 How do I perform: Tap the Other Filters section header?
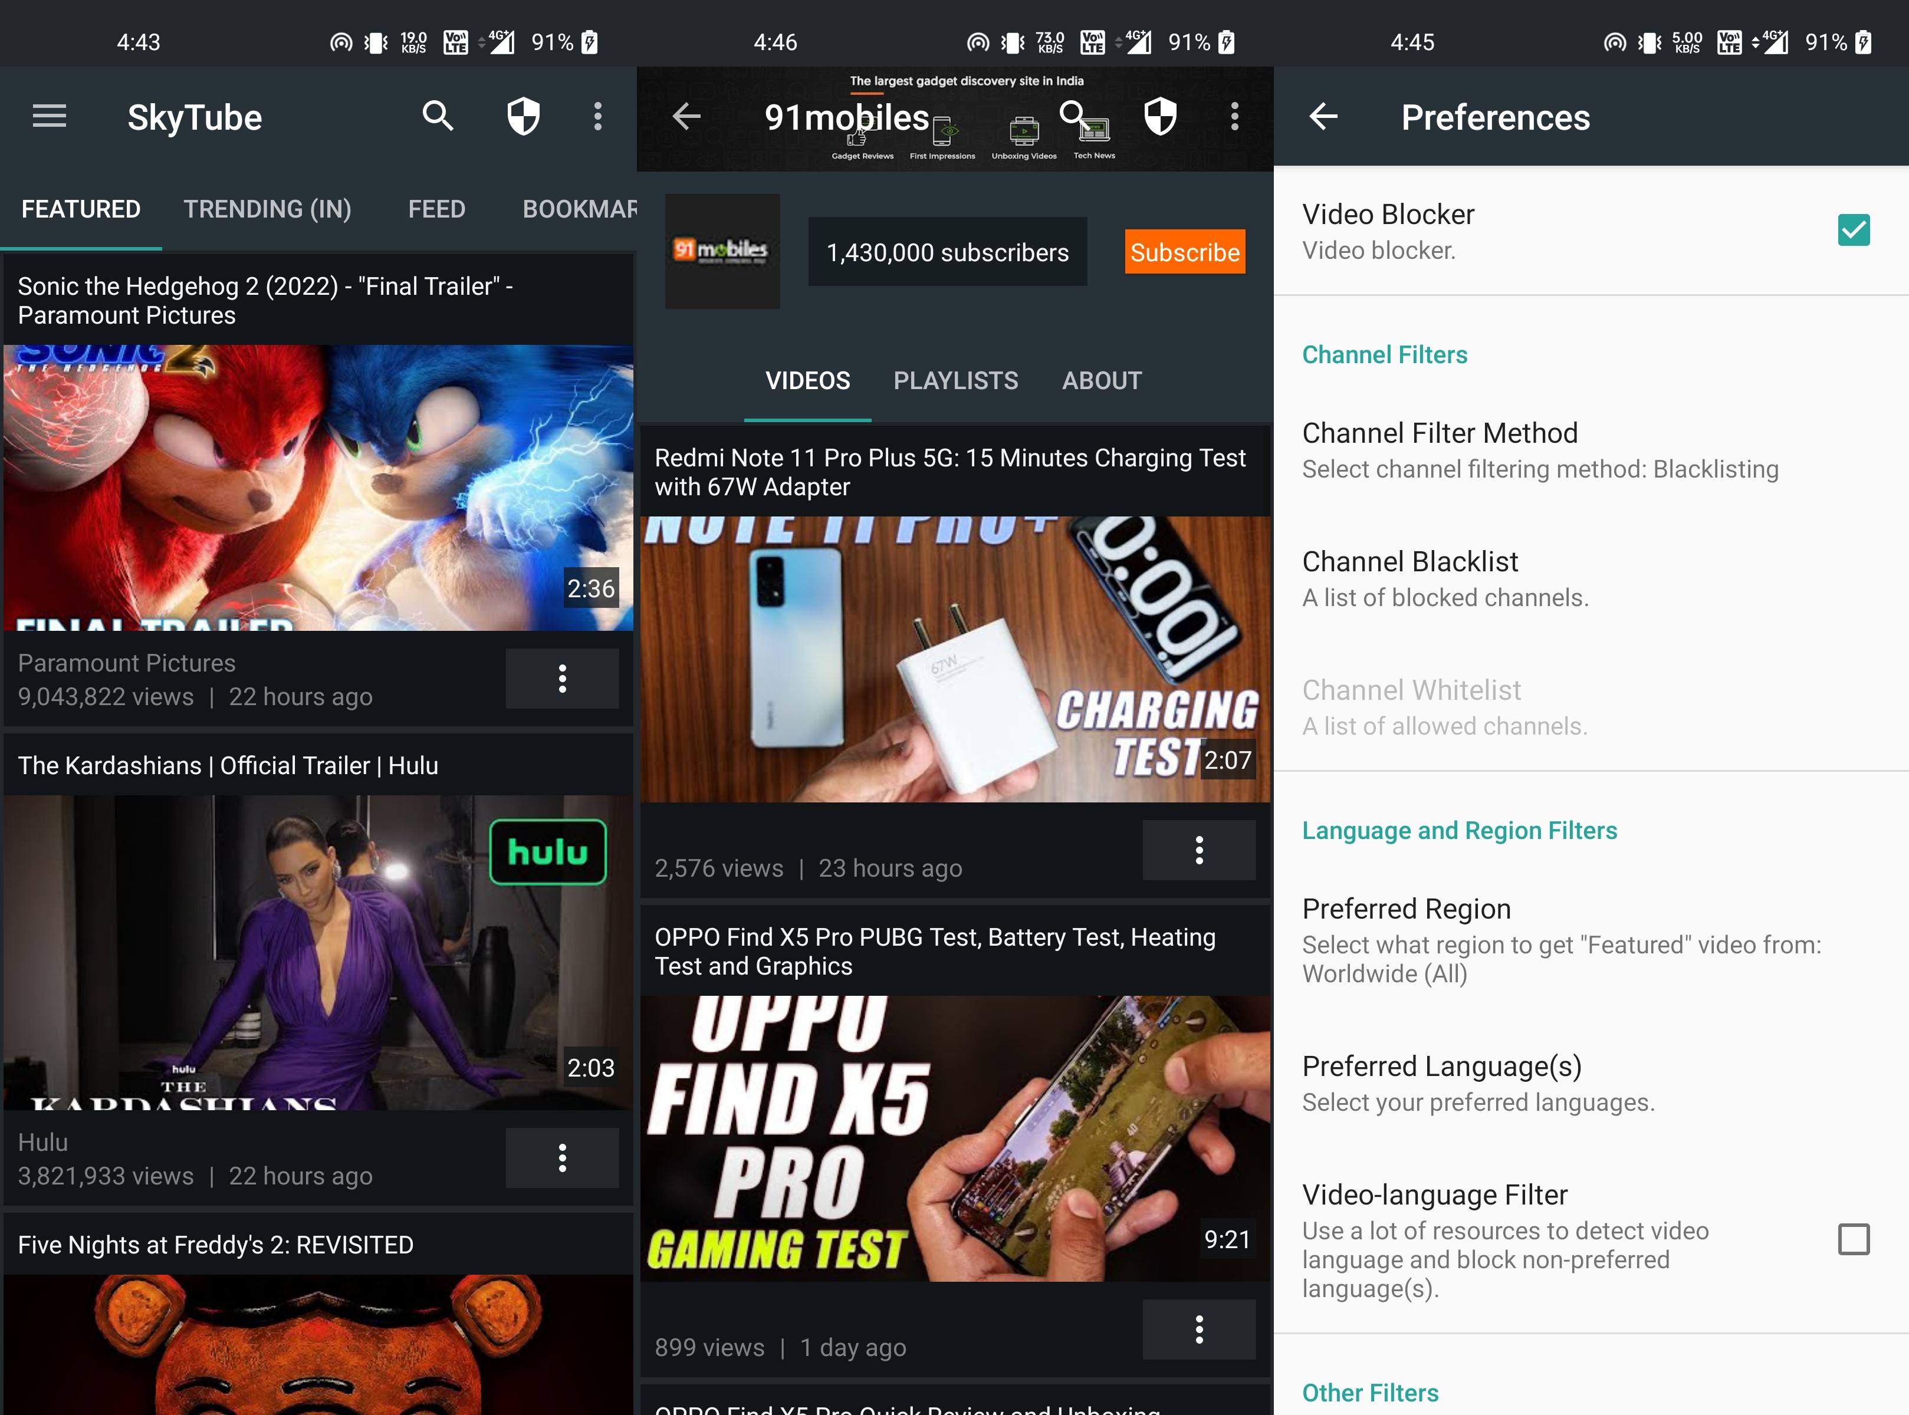(x=1370, y=1393)
